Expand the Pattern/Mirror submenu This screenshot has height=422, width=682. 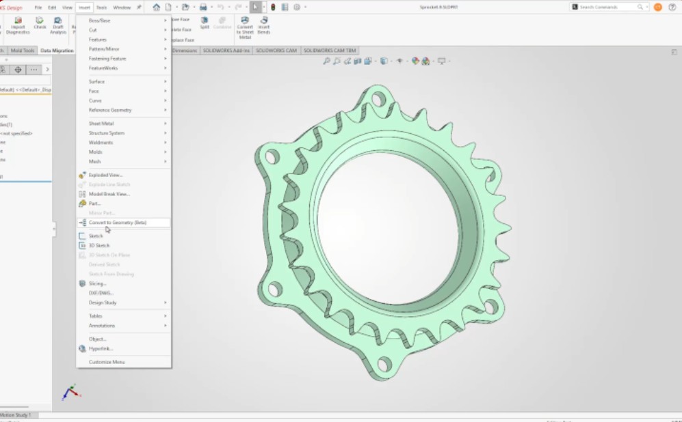tap(124, 49)
